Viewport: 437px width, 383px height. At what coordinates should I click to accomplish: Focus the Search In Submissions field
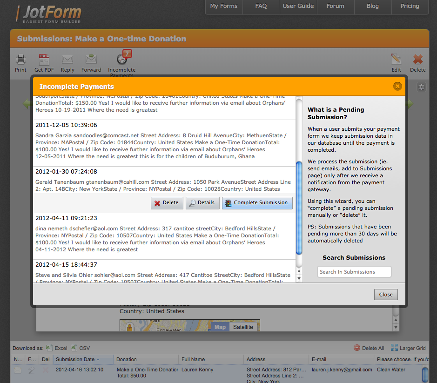click(354, 272)
